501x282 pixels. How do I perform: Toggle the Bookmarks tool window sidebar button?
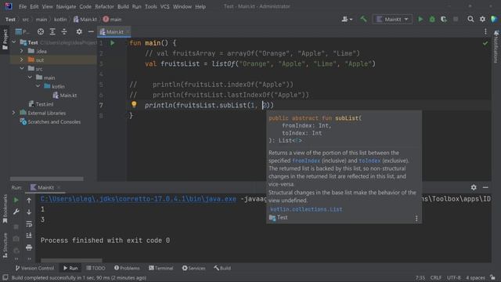5,208
